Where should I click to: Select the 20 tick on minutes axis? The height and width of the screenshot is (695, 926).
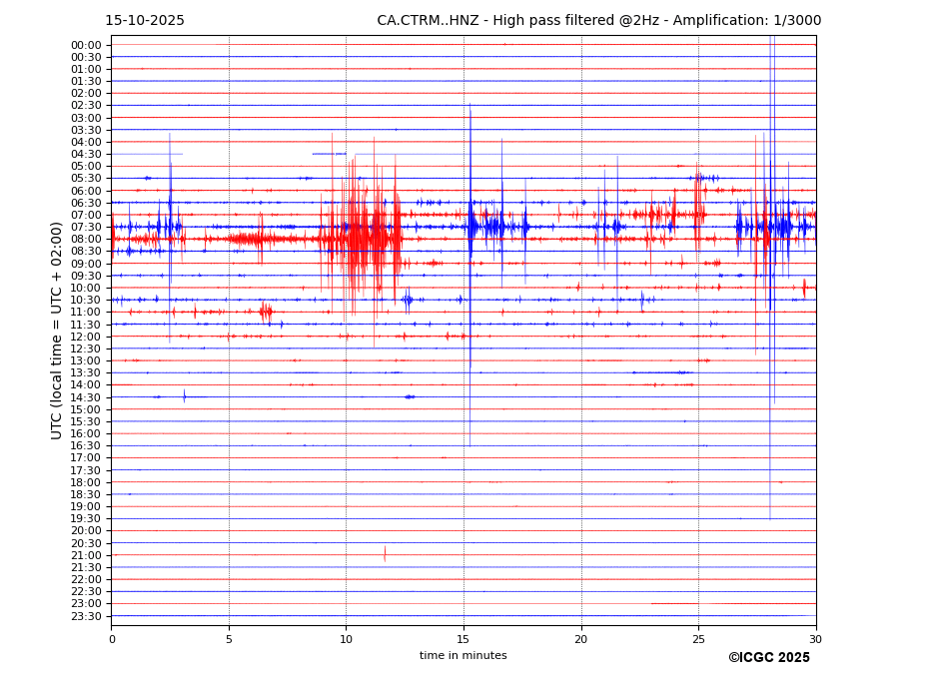pos(581,639)
